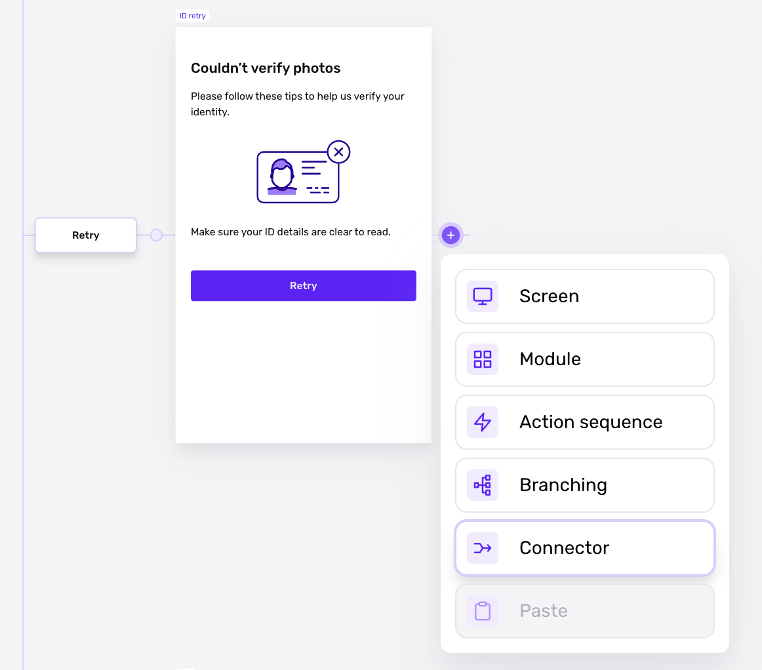
Task: Select the Branching menu entry
Action: click(585, 485)
